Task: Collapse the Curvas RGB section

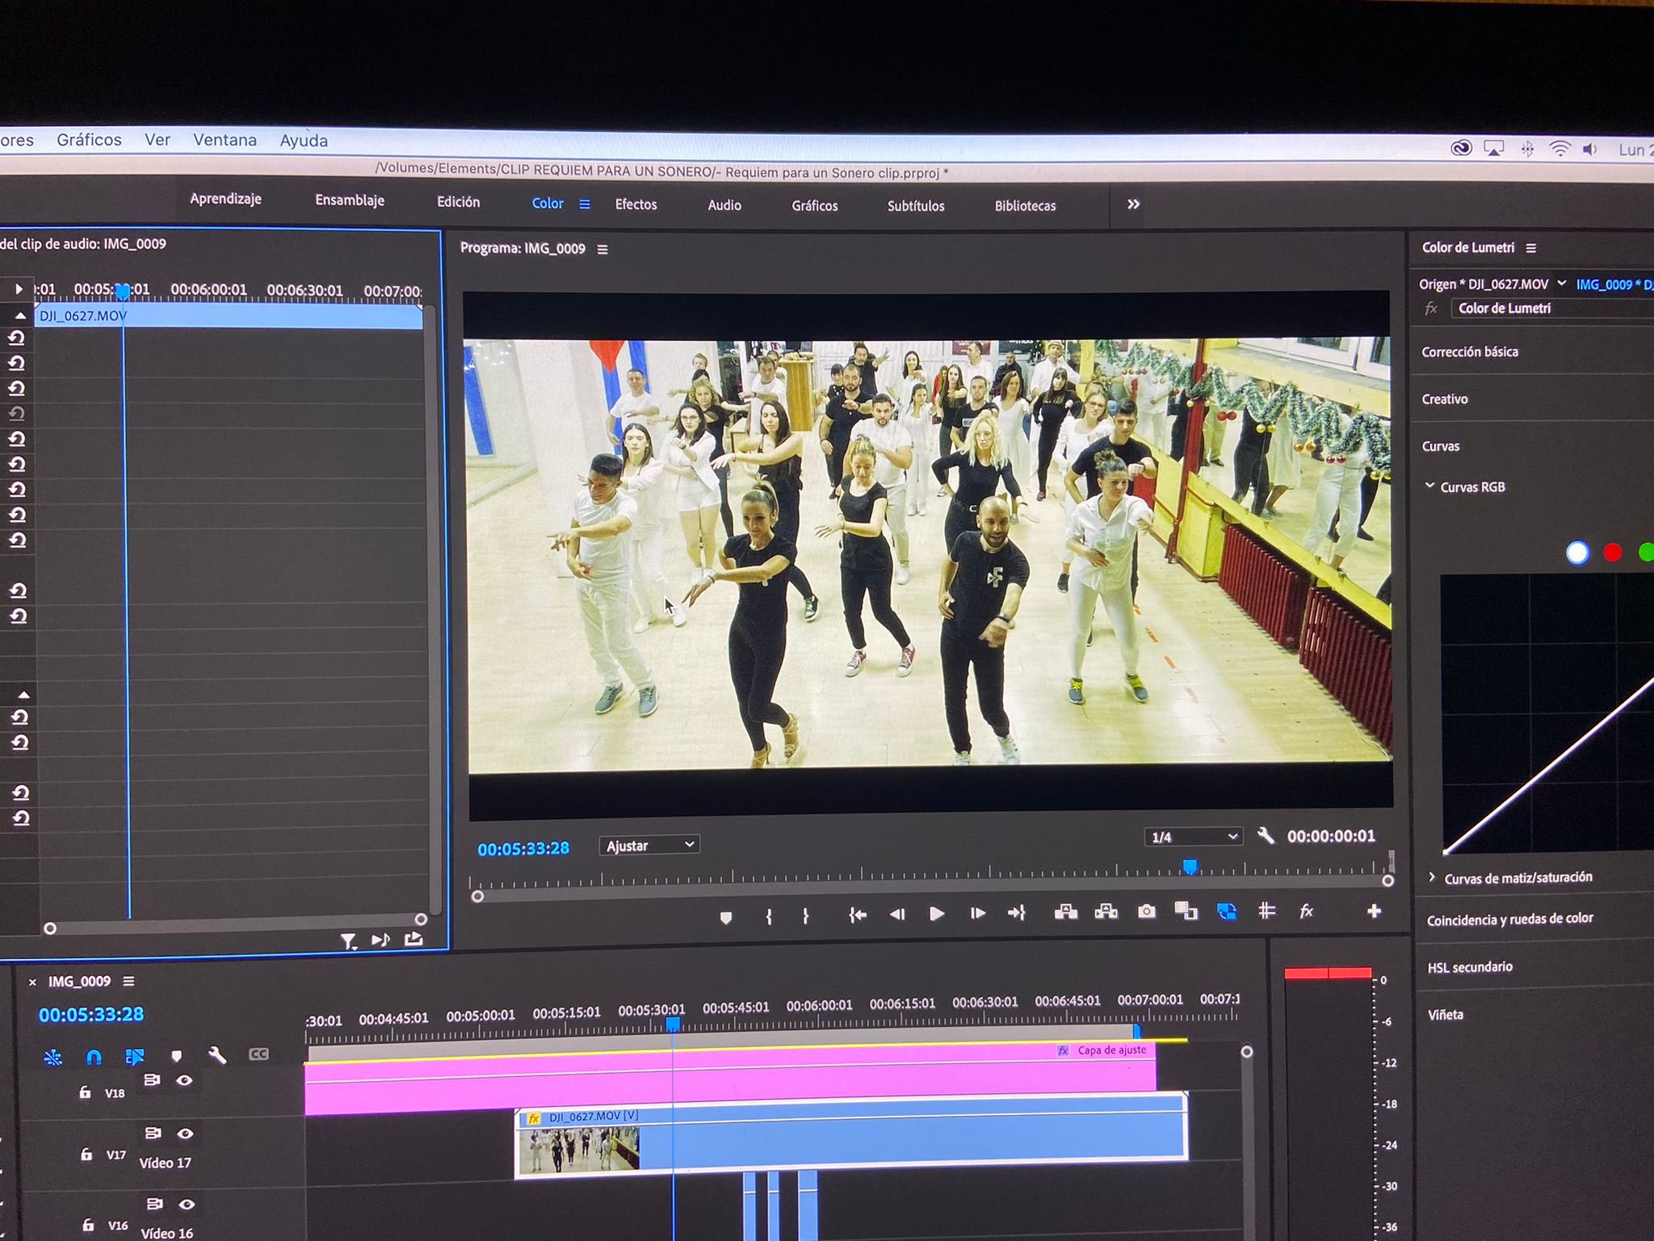Action: (1429, 486)
